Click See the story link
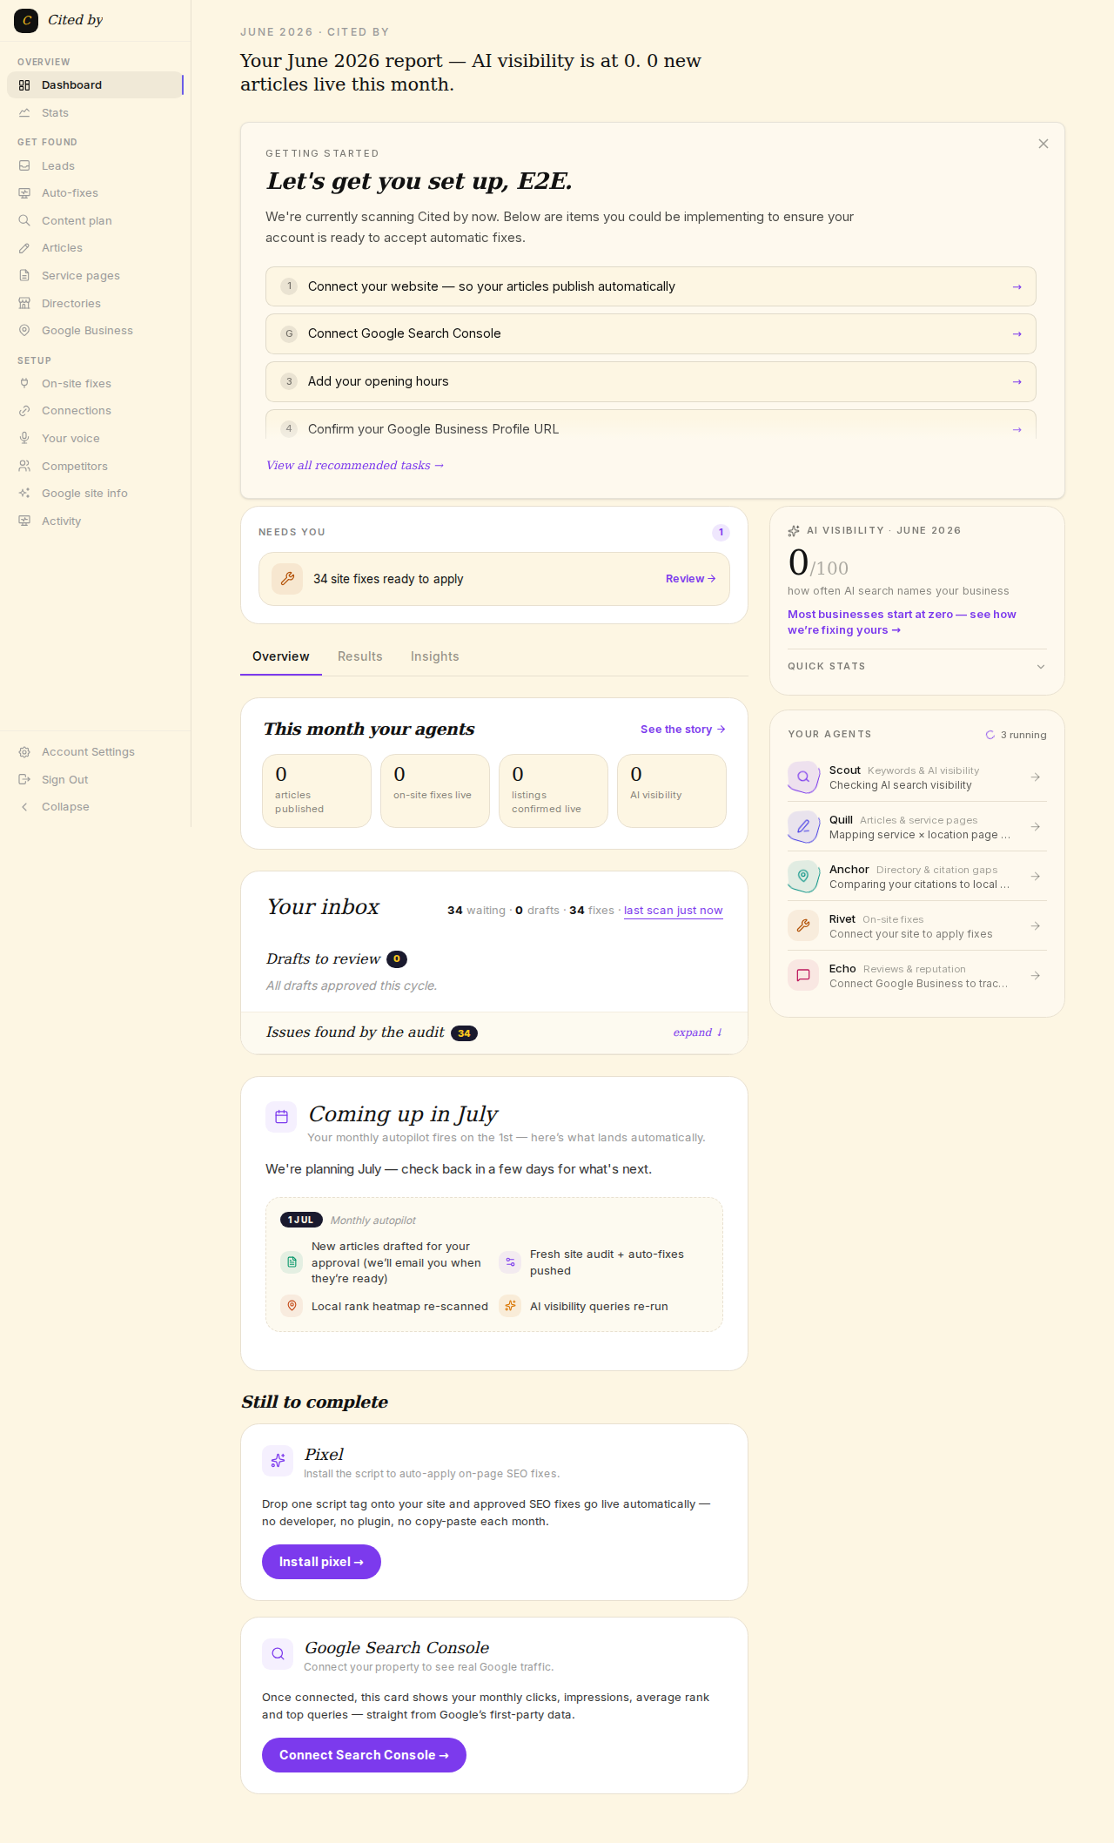The height and width of the screenshot is (1843, 1114). point(683,730)
